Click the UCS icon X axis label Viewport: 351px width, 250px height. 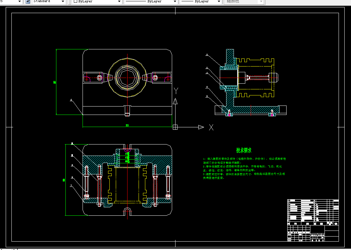click(x=211, y=128)
